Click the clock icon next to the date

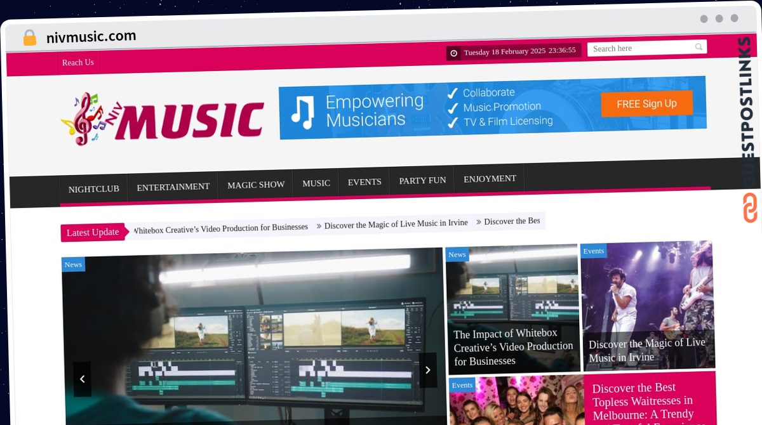[x=453, y=53]
